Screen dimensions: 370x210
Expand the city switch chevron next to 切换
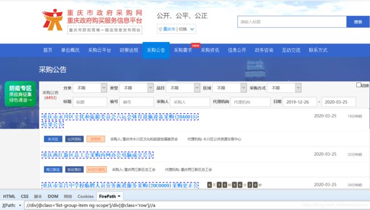pyautogui.click(x=192, y=29)
